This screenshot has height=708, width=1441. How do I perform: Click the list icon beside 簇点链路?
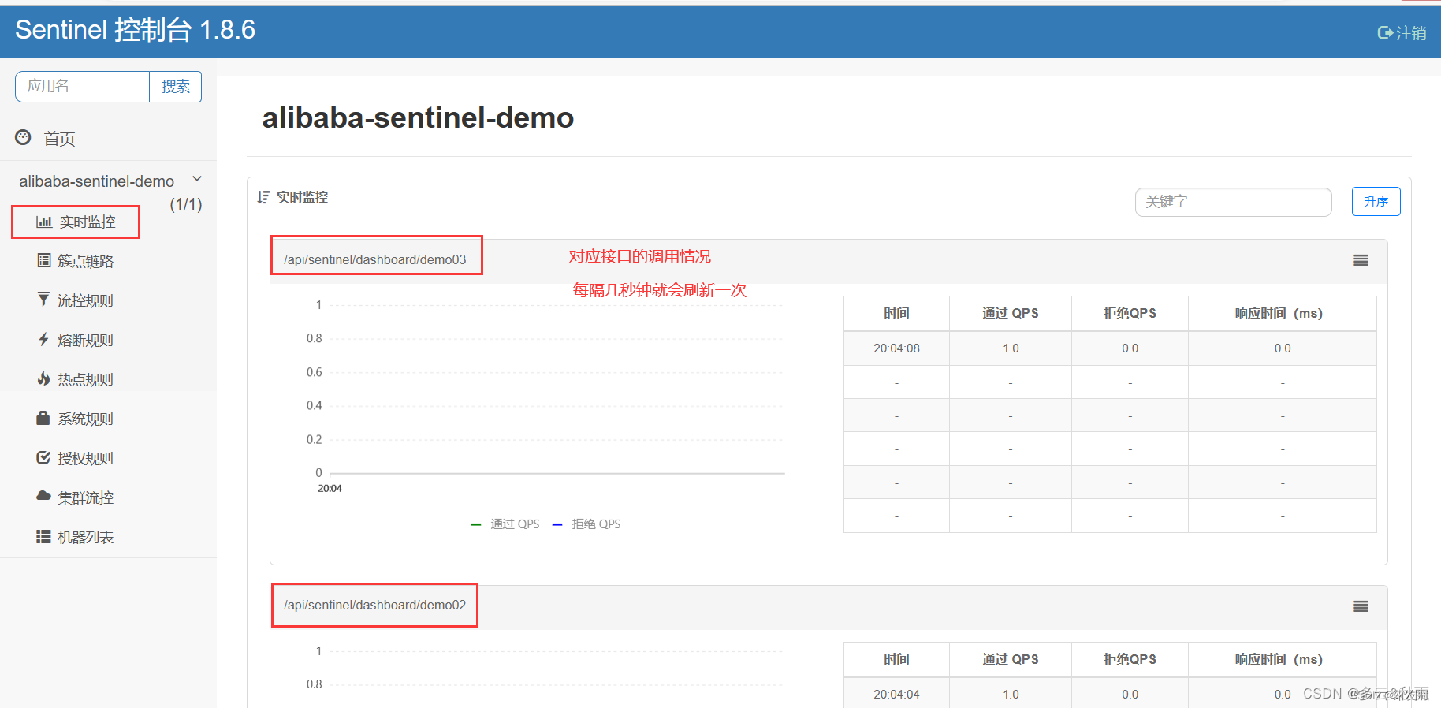point(44,261)
